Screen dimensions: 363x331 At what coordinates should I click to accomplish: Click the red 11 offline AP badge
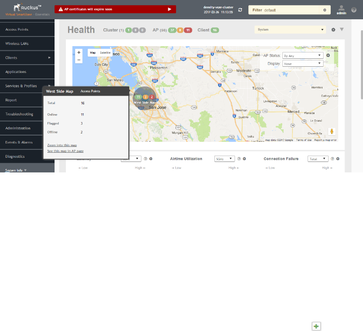tap(188, 30)
